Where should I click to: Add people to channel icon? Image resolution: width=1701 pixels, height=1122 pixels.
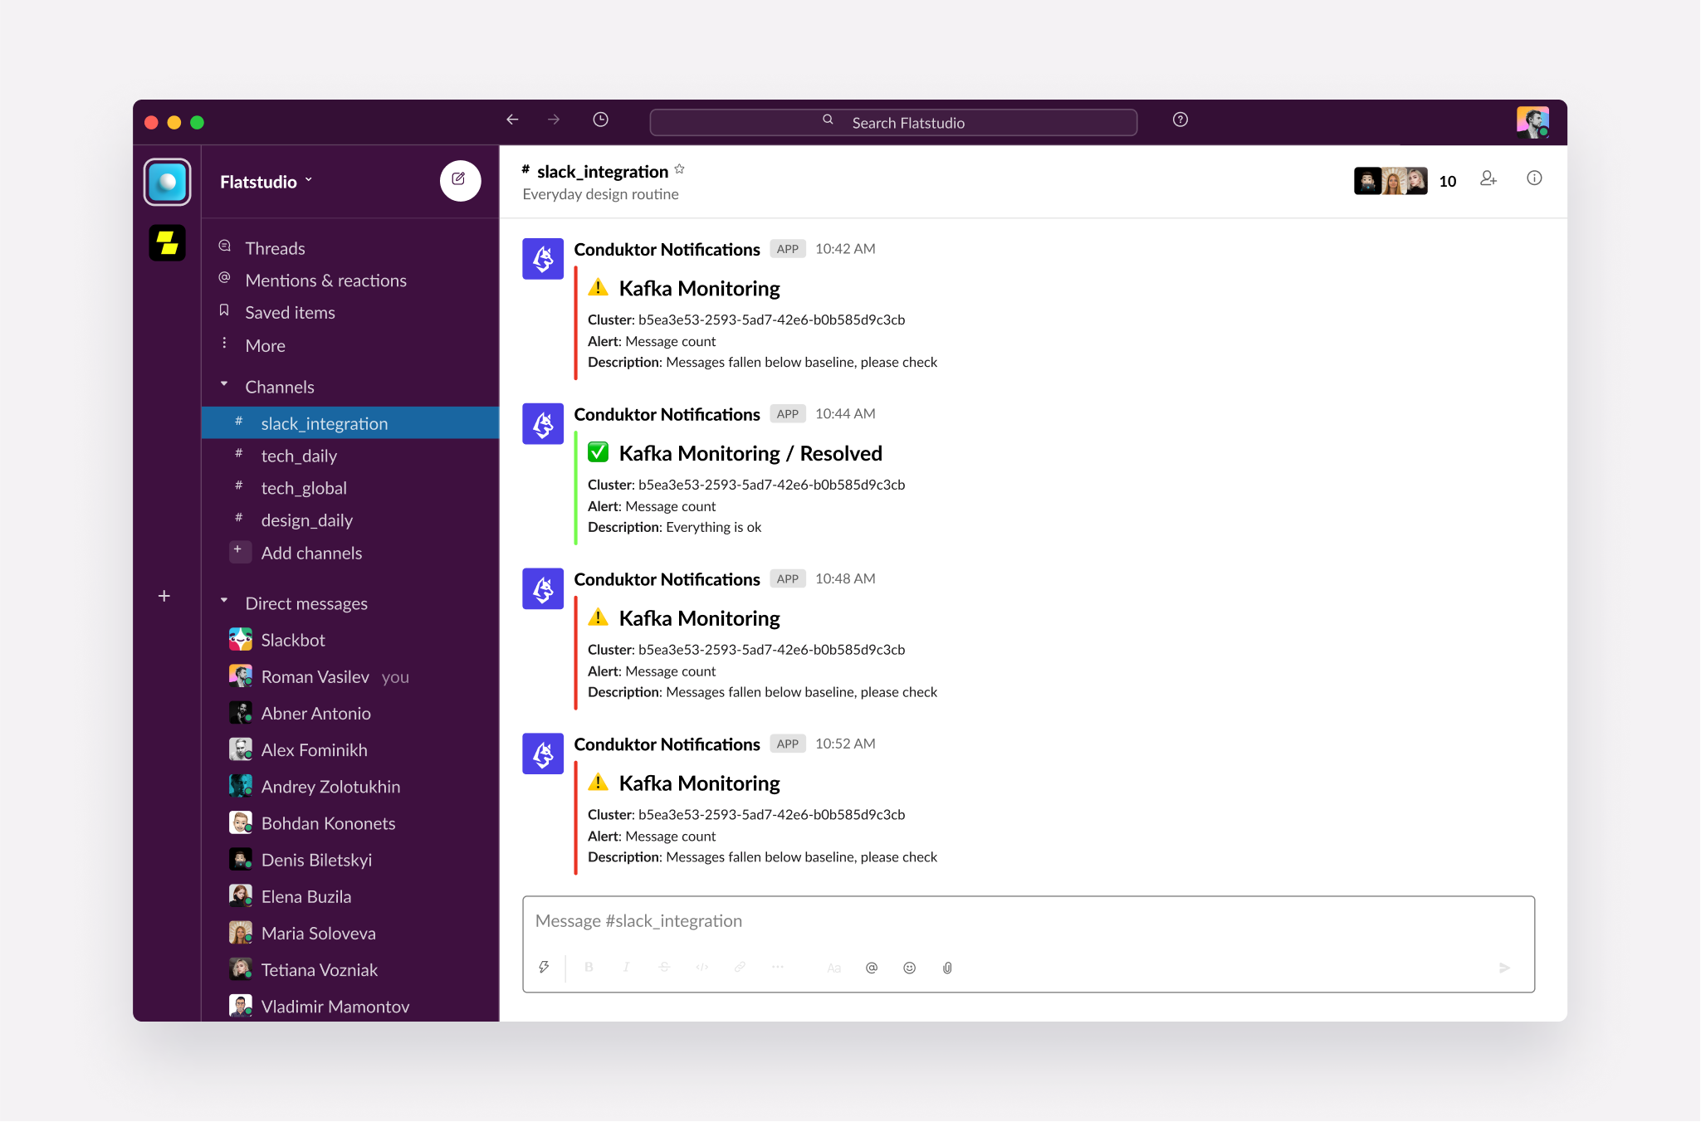pyautogui.click(x=1488, y=178)
